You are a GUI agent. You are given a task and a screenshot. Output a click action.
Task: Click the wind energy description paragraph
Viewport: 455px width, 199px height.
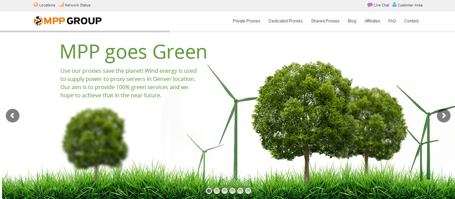pyautogui.click(x=129, y=83)
